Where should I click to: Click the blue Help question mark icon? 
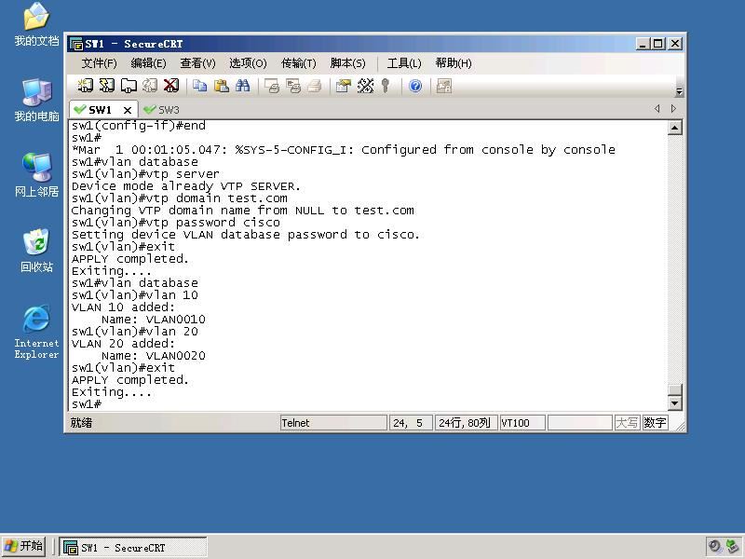[415, 86]
